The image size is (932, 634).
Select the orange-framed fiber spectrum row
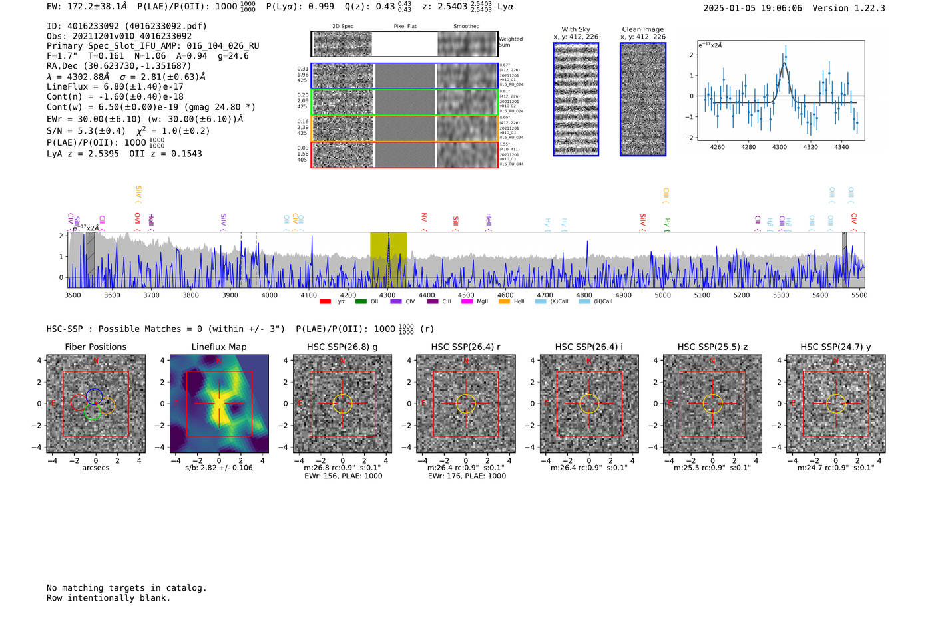[405, 128]
